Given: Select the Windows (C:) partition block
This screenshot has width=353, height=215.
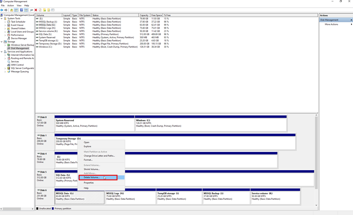Looking at the screenshot, I should pyautogui.click(x=211, y=123).
